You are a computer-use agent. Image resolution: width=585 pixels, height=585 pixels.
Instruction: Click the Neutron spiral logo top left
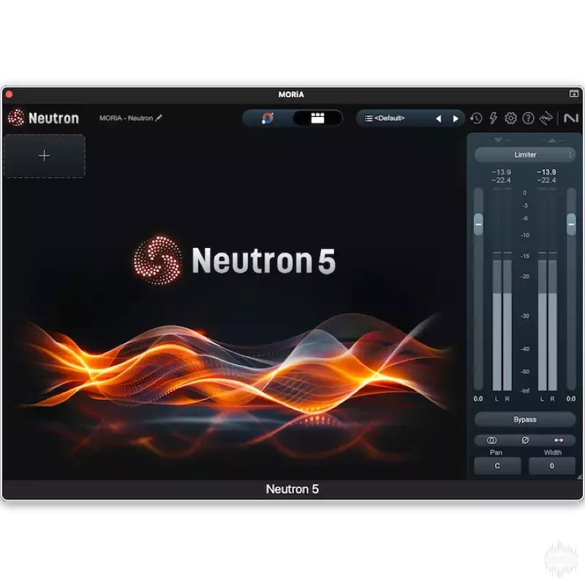[15, 118]
